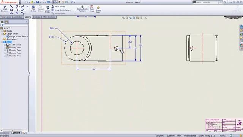Switch to the Annotation tab
Screen dimensions: 243x137
[x=18, y=17]
